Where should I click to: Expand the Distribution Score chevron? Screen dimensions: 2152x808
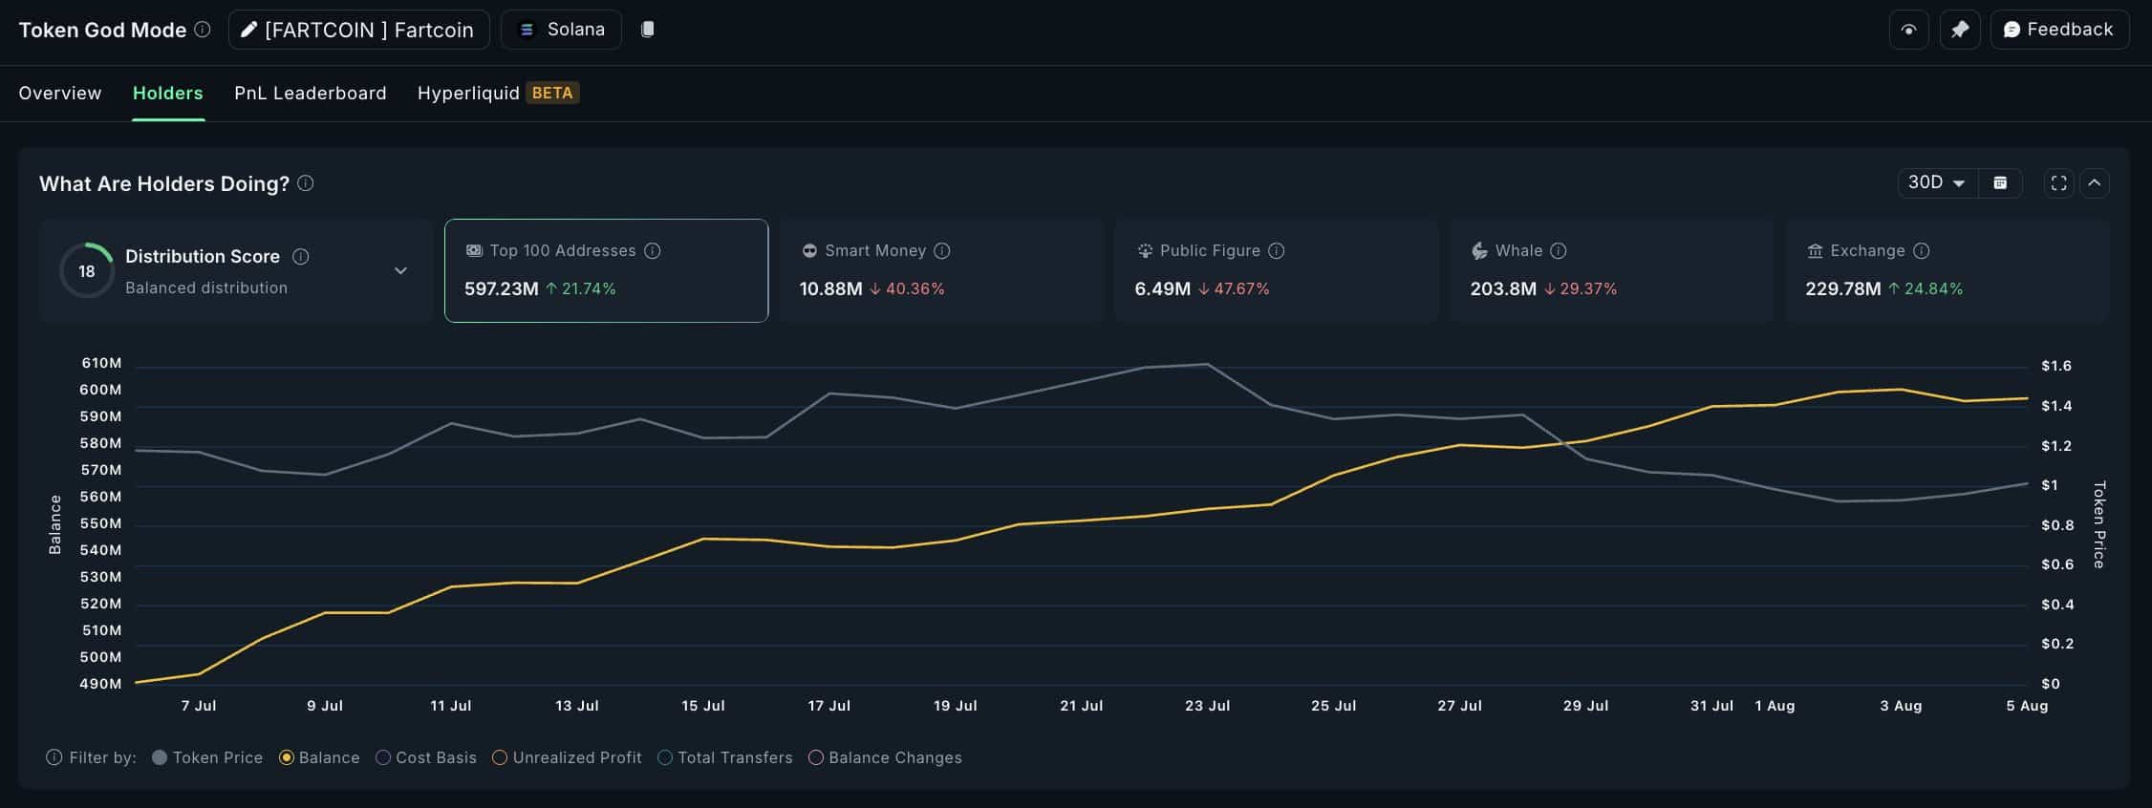point(400,271)
